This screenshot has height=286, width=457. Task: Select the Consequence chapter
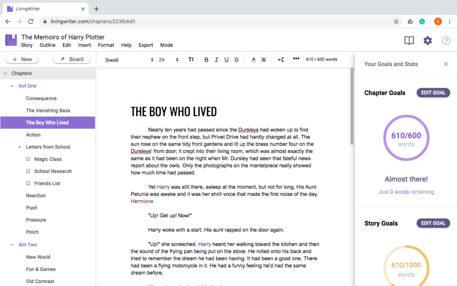[41, 98]
